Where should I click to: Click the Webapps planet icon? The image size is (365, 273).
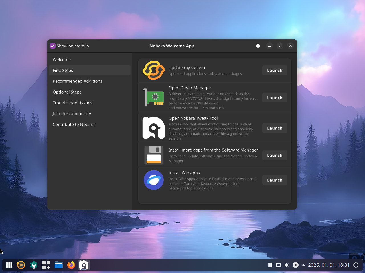pos(154,180)
